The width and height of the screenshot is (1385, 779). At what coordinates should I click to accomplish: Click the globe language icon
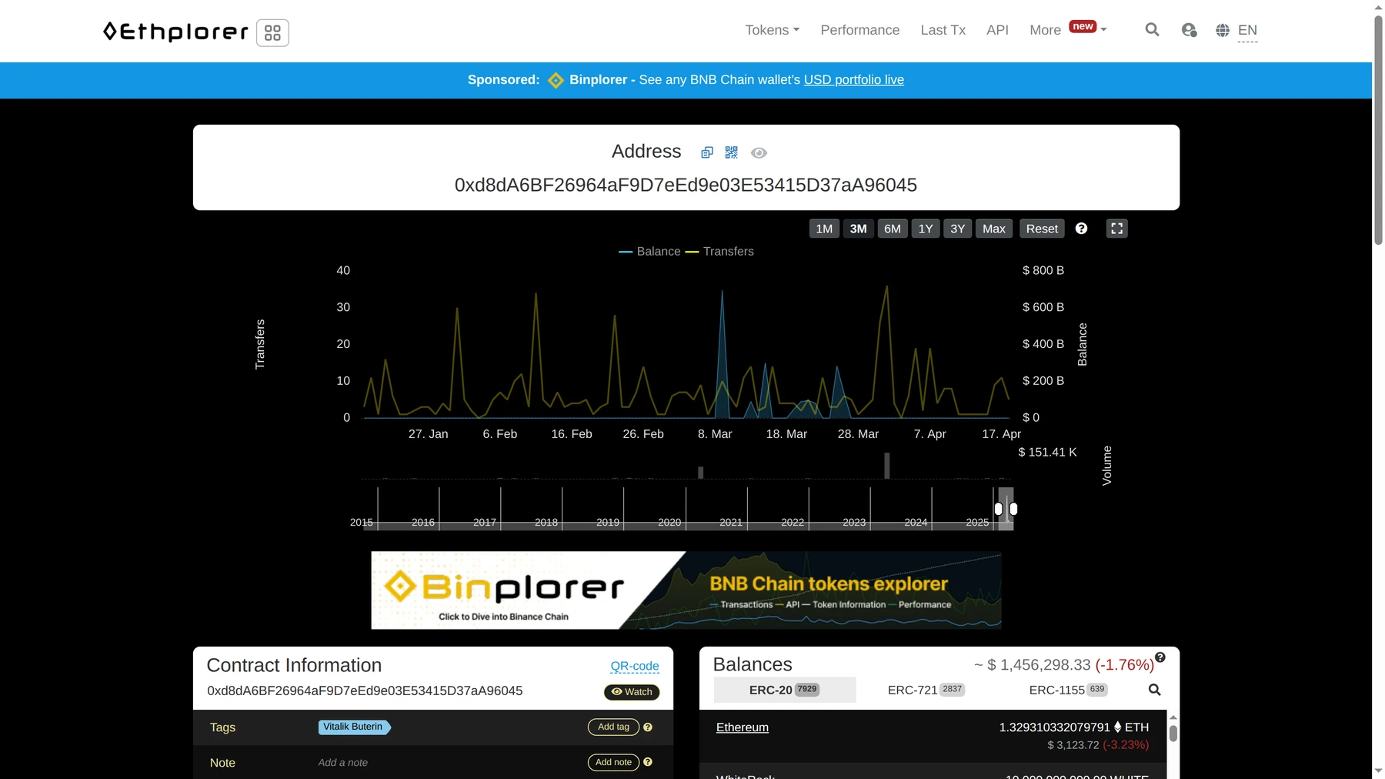(1223, 30)
